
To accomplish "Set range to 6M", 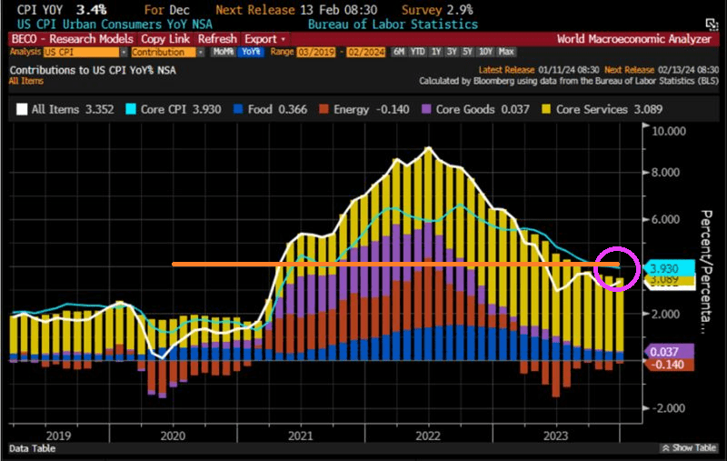I will [400, 53].
